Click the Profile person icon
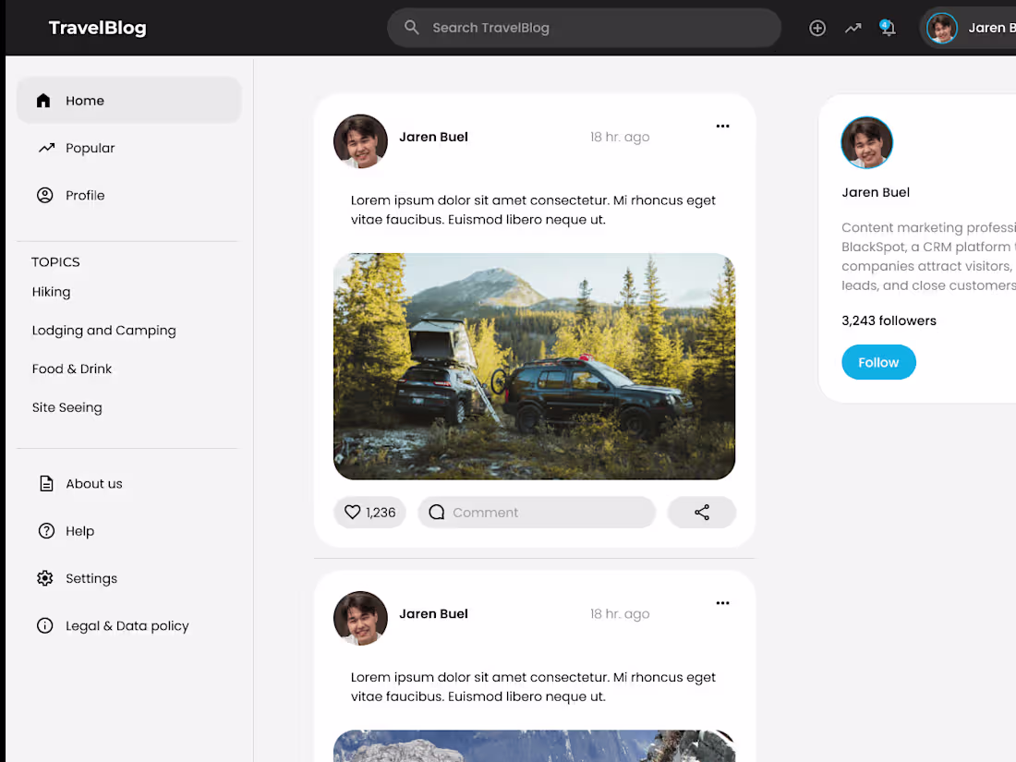 (x=44, y=195)
